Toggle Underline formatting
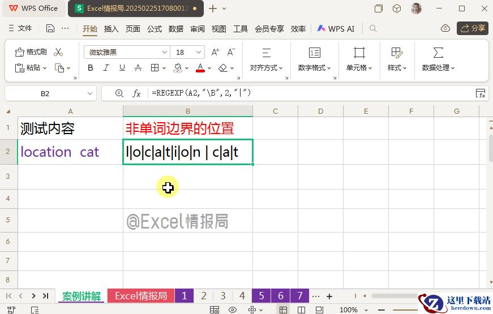Image resolution: width=493 pixels, height=314 pixels. pyautogui.click(x=122, y=67)
